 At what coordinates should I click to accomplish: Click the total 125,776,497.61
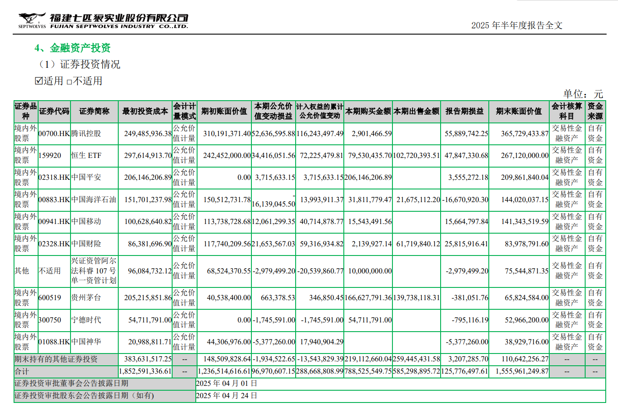[x=465, y=371]
